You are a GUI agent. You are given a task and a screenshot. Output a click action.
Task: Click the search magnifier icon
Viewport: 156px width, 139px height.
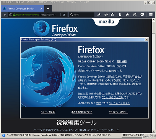click(x=71, y=15)
